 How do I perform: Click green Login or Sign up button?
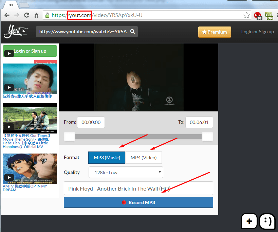[30, 51]
